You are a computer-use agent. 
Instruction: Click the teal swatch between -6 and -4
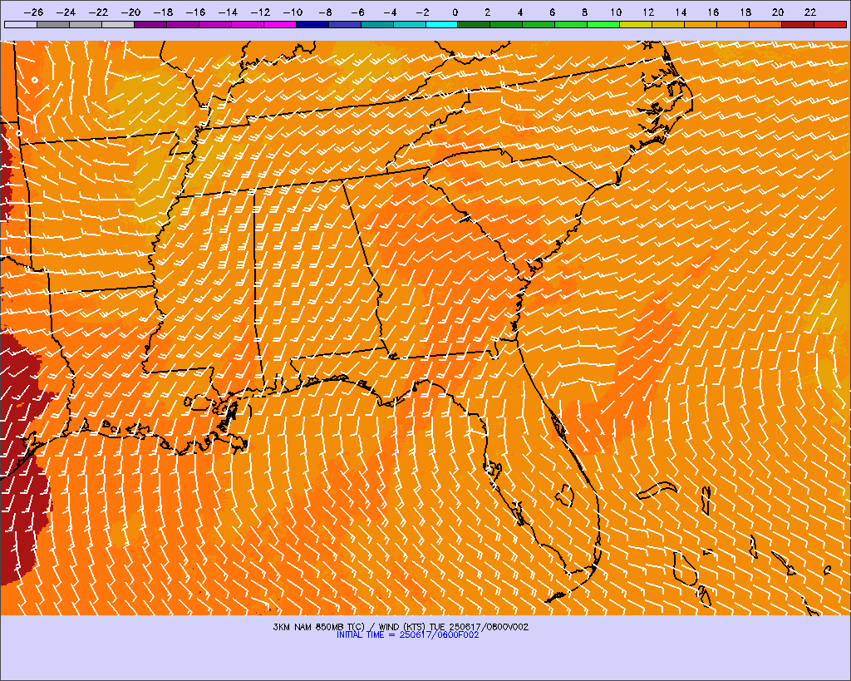tap(377, 24)
